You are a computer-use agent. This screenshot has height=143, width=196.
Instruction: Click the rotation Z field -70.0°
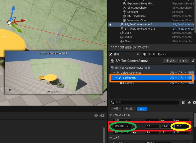pos(181,126)
